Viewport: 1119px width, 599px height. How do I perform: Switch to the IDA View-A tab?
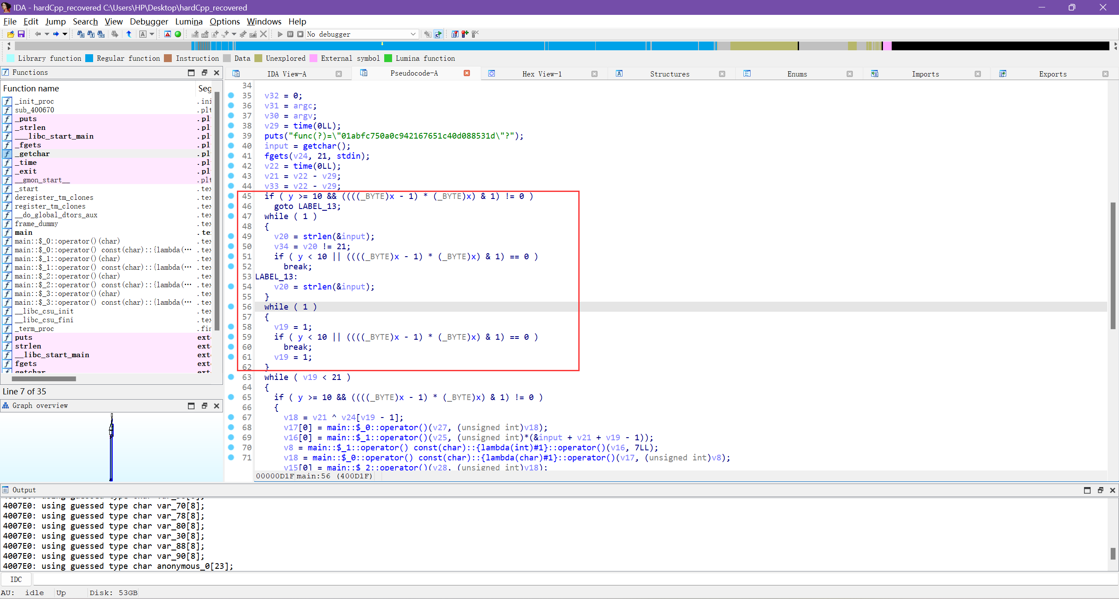[287, 74]
